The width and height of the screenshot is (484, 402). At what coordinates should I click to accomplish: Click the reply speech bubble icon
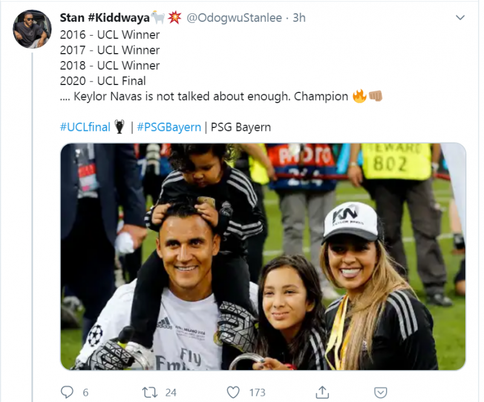point(67,392)
